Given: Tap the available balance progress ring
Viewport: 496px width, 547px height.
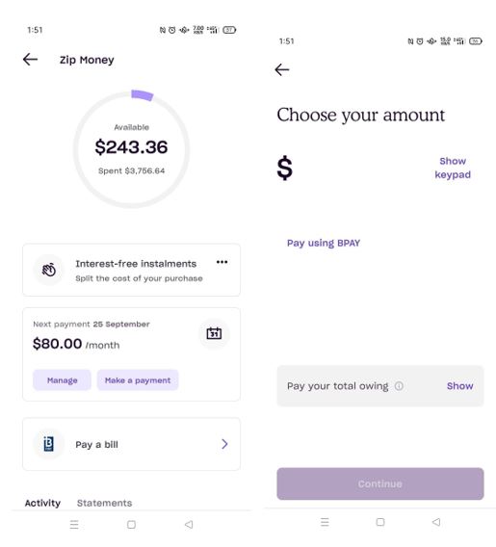Looking at the screenshot, I should coord(131,149).
